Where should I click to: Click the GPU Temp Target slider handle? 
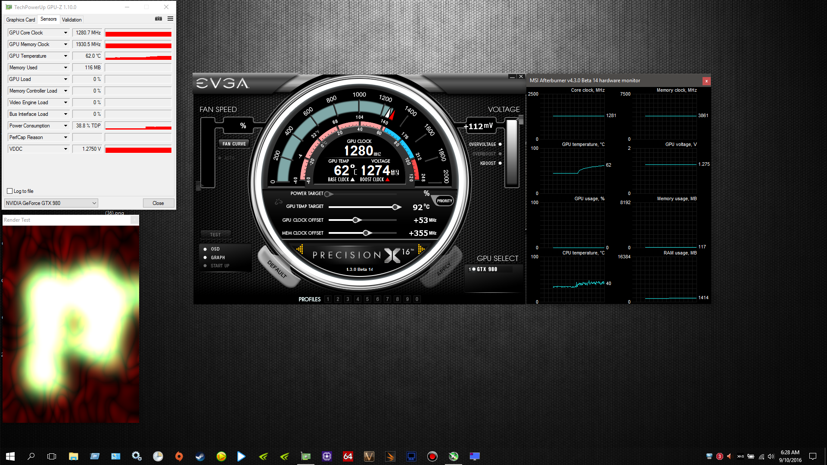[395, 207]
